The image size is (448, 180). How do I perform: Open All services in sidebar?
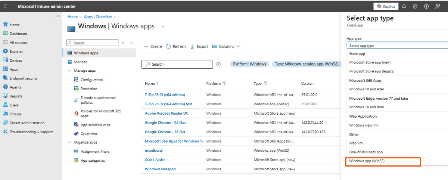(18, 43)
